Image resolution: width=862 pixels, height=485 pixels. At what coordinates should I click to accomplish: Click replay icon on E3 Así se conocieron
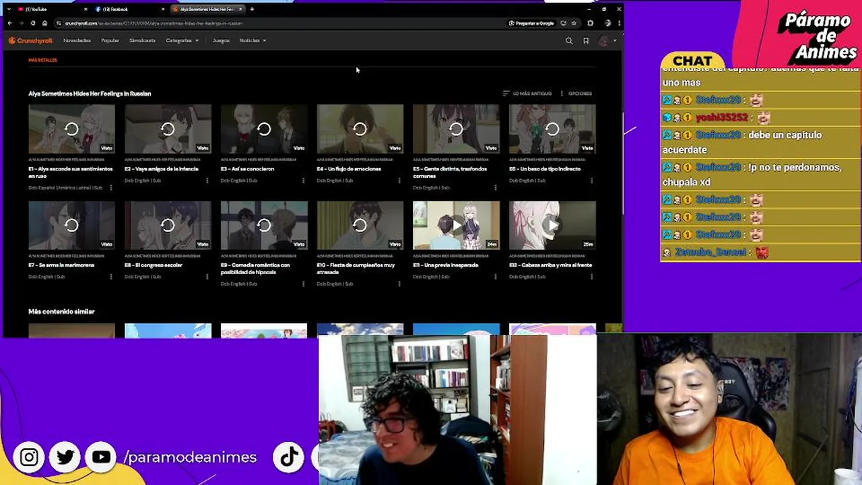pos(264,129)
